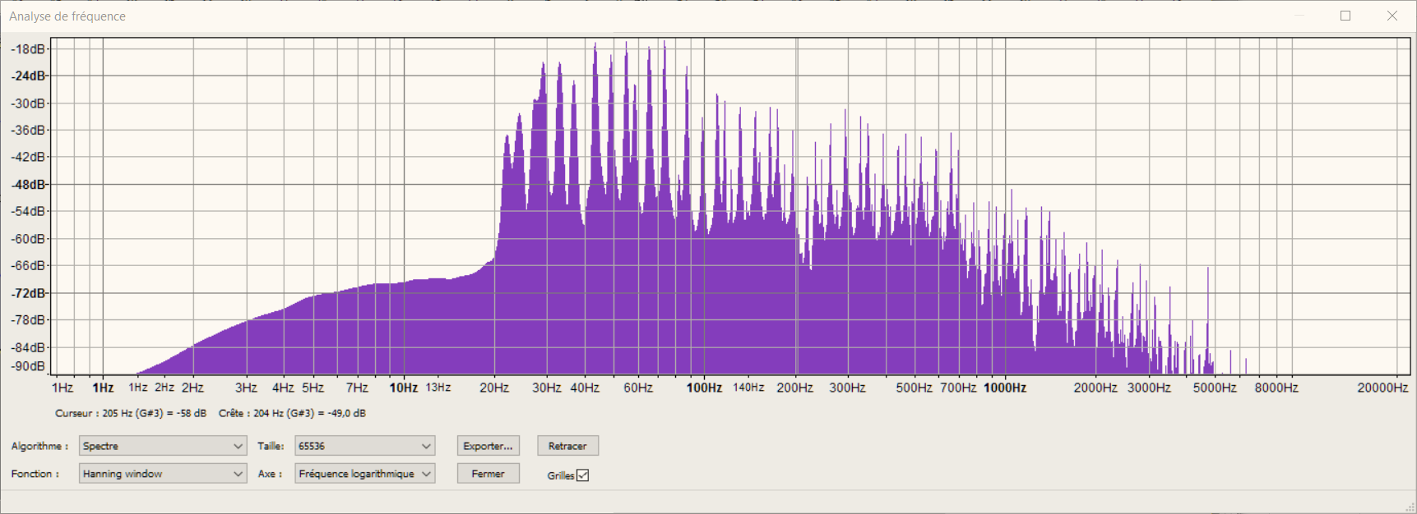Viewport: 1417px width, 514px height.
Task: Click the 40Hz axis label
Action: coord(585,388)
